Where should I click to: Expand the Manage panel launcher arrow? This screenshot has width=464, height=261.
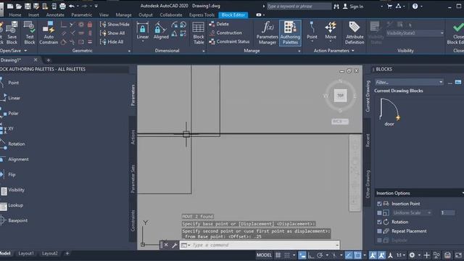[299, 51]
